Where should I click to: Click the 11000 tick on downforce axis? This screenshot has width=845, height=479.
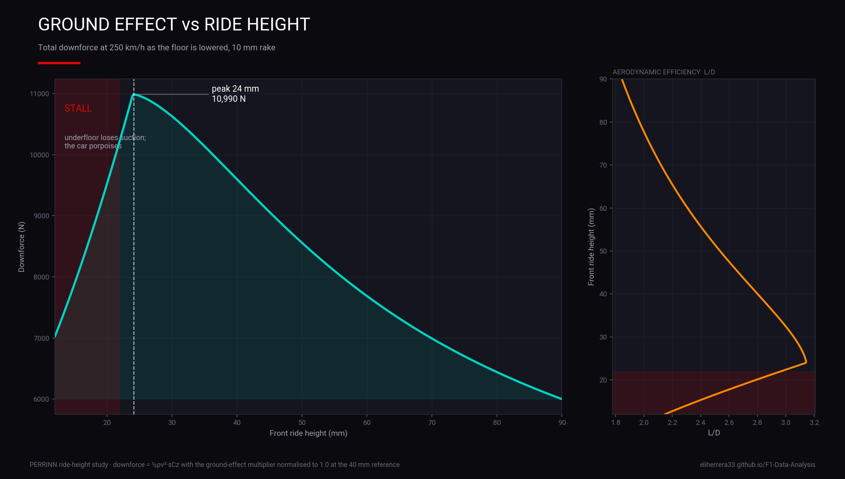point(39,94)
